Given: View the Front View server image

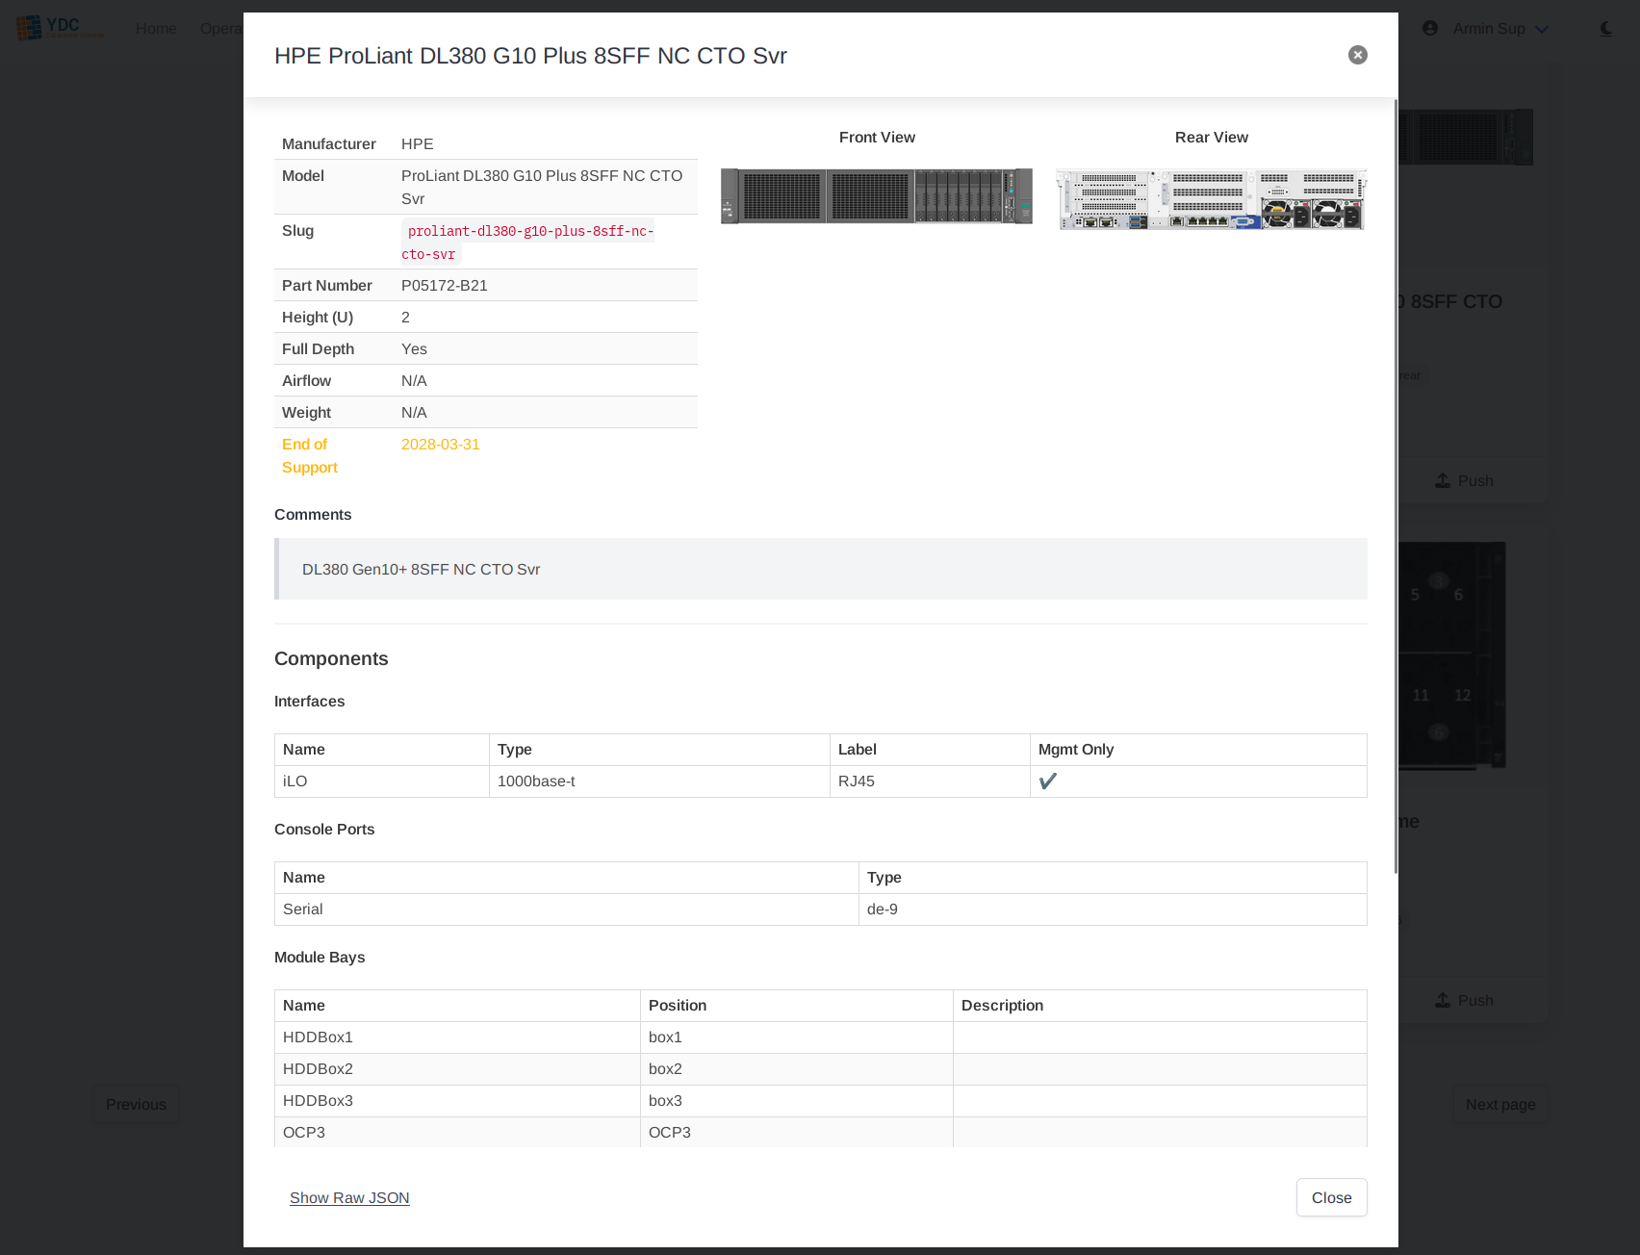Looking at the screenshot, I should [x=877, y=196].
